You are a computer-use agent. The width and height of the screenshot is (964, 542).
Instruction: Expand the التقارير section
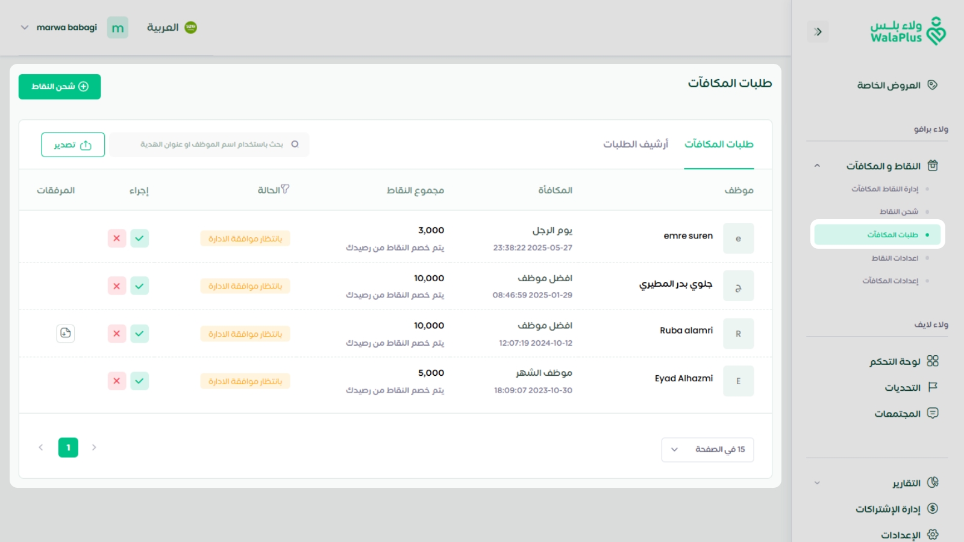tap(817, 482)
